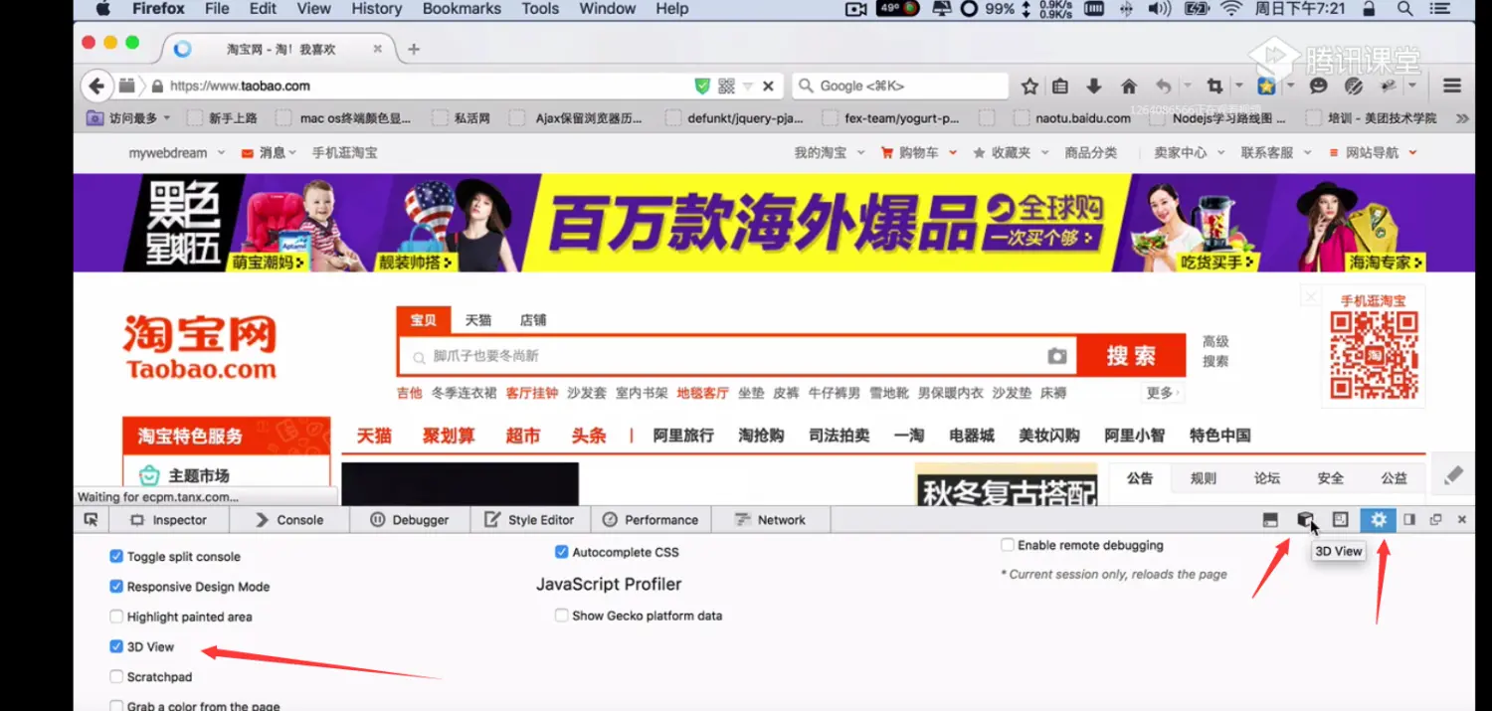Click the browser back arrow button

[x=95, y=87]
